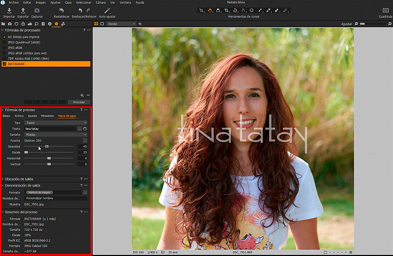Uncheck the A3 300dpi para imprimir recipe
Image resolution: width=393 pixels, height=256 pixels.
point(4,37)
